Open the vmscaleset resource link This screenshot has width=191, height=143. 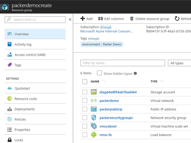click(108, 126)
